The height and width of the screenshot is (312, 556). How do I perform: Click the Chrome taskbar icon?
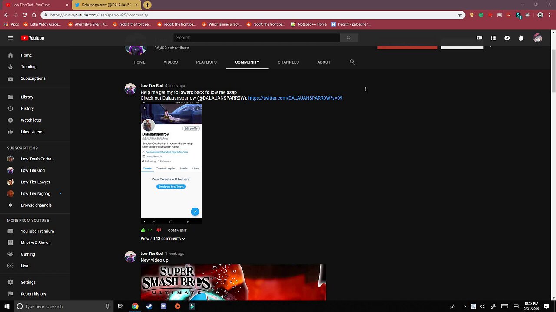[x=135, y=306]
